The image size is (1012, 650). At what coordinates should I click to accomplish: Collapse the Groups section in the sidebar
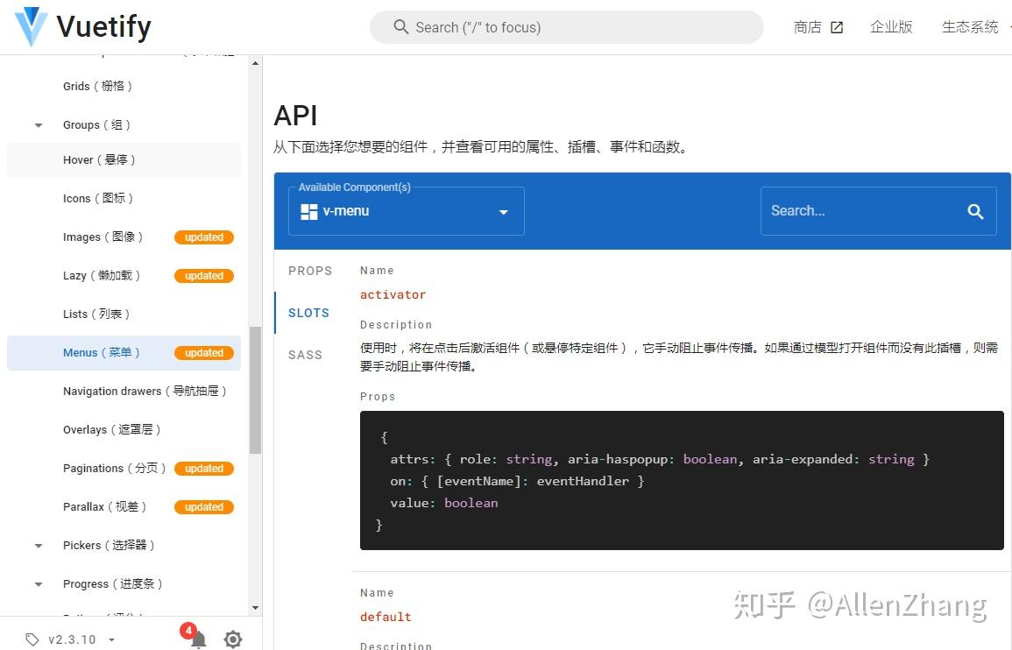point(37,125)
